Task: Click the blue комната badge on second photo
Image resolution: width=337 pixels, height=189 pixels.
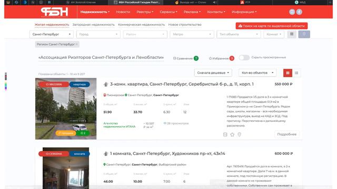Action: (x=80, y=154)
